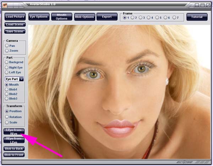Screen dimensions: 213x166
Task: Select Frame 2 radio button
Action: [132, 18]
